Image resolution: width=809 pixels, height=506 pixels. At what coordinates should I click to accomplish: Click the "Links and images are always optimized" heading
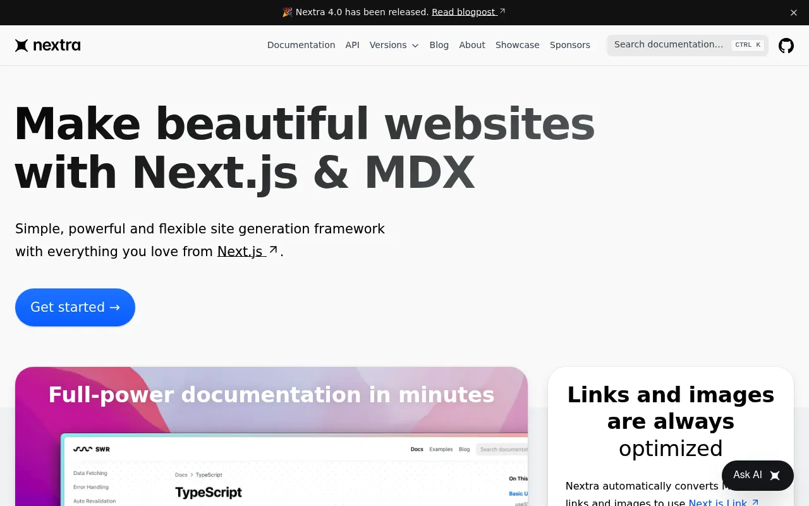pyautogui.click(x=671, y=421)
